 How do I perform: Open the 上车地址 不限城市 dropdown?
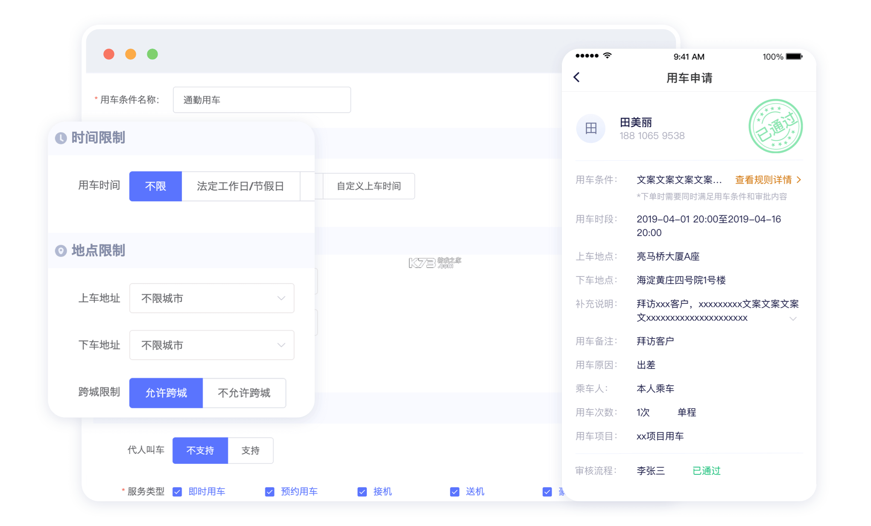pos(212,298)
